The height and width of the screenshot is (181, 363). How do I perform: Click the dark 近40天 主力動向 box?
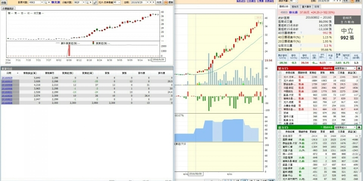click(x=347, y=20)
